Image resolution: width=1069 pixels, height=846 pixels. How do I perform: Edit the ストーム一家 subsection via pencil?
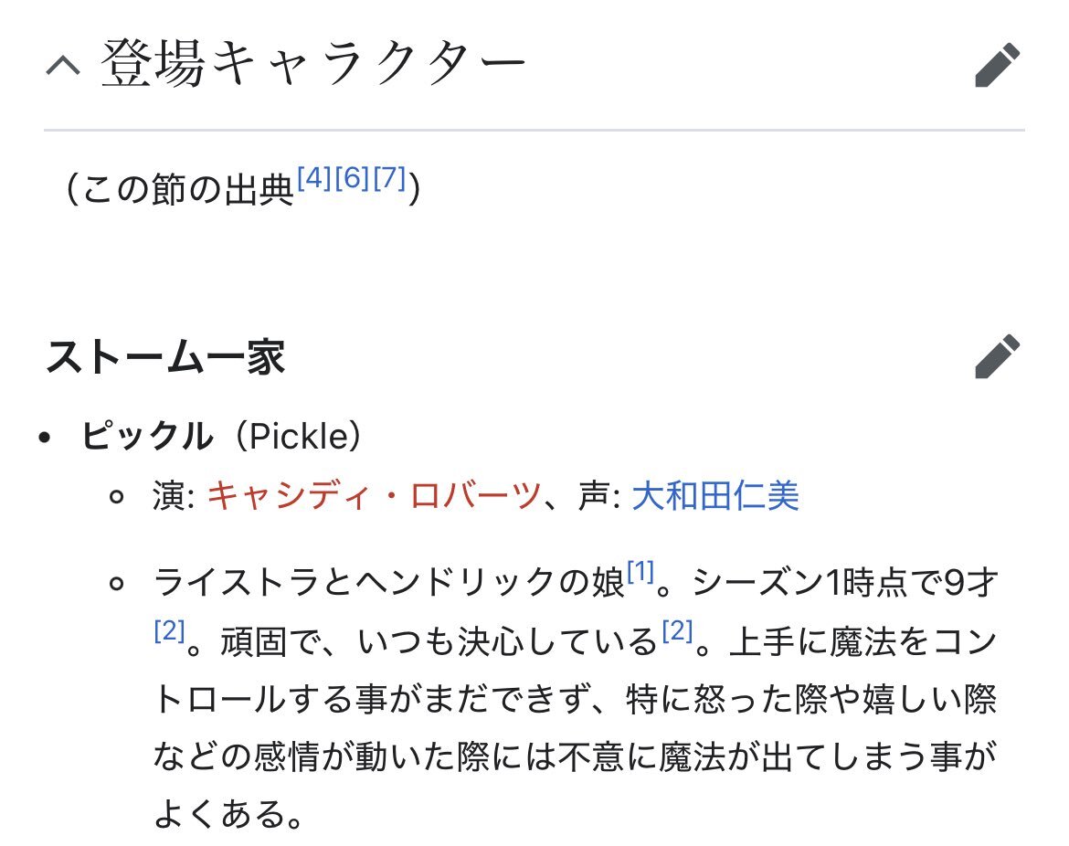point(998,356)
